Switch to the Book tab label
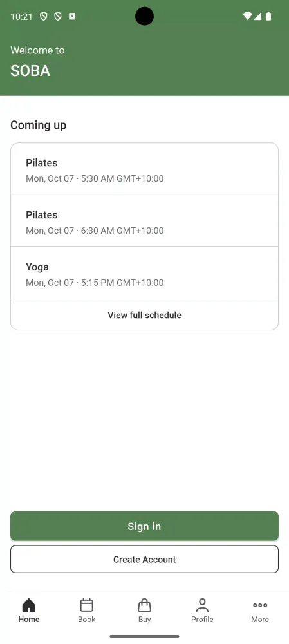This screenshot has width=289, height=644. 87,620
